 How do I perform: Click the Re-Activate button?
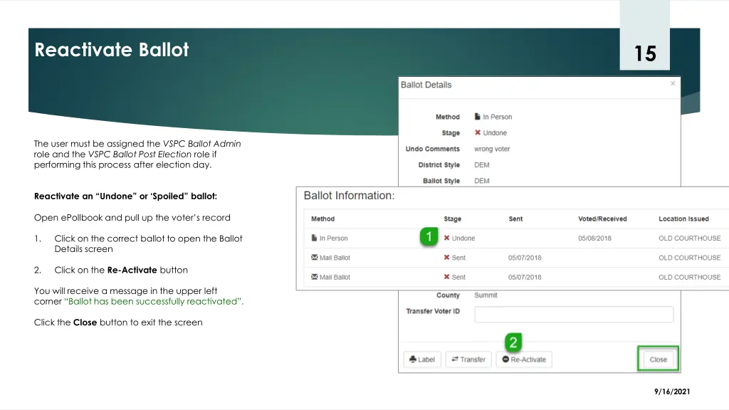click(524, 359)
